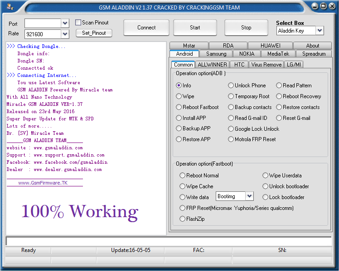Screen dimensions: 339x271
Task: Switch to the MediaTek tab
Action: click(278, 54)
